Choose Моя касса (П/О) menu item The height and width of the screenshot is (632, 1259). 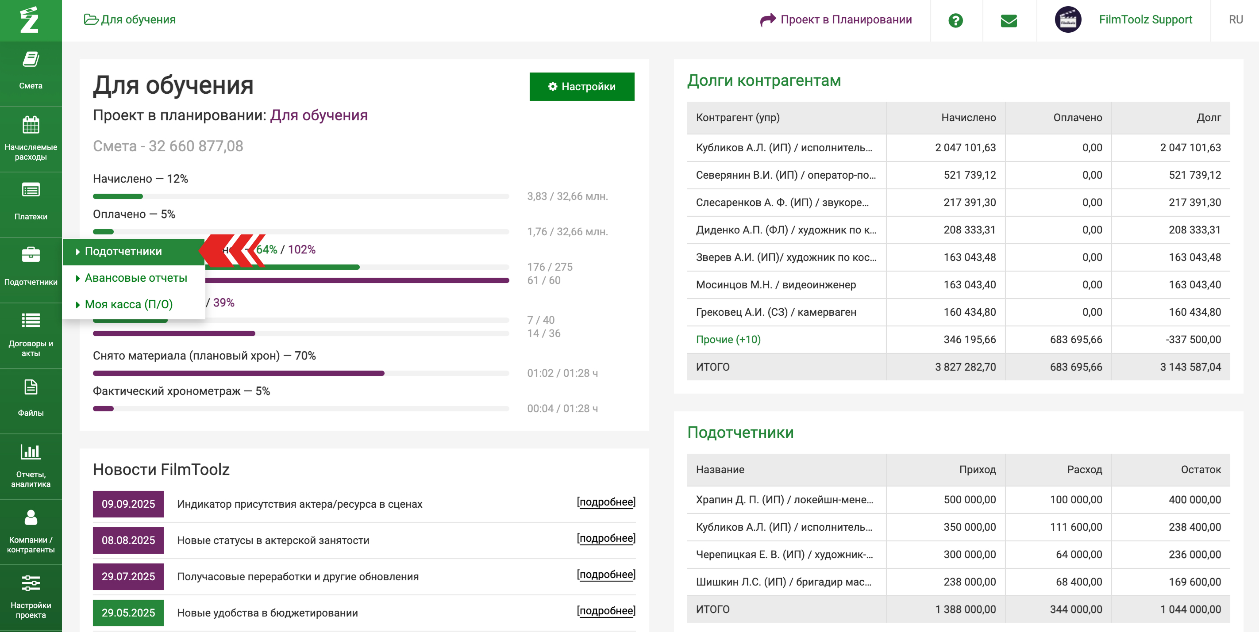point(128,304)
